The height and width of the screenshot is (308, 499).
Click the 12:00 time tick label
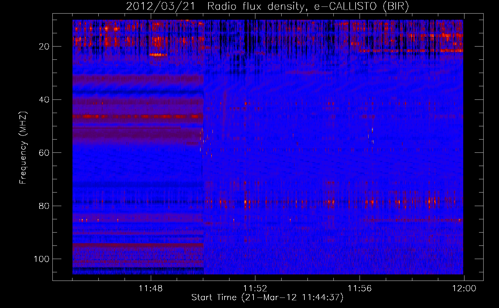pos(464,289)
